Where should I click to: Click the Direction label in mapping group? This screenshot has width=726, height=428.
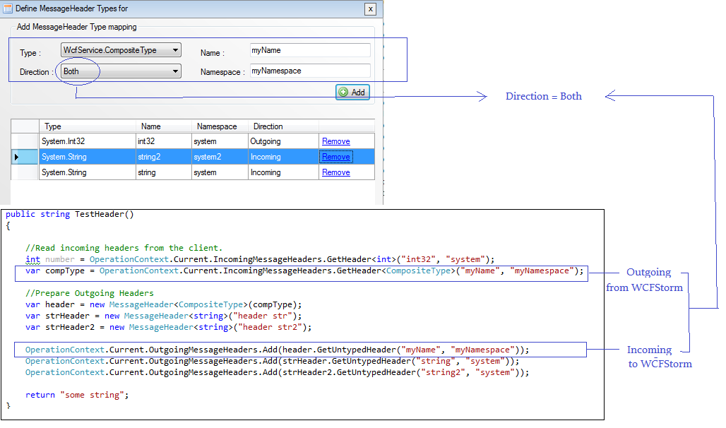(36, 72)
